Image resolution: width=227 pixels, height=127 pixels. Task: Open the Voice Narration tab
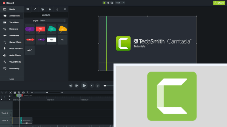12,49
